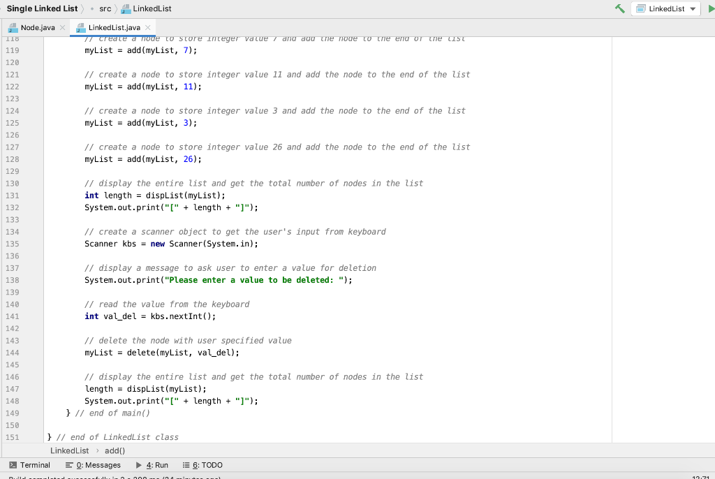Click the comment '// delete the node with user specified value'
The image size is (715, 479).
[x=188, y=341]
